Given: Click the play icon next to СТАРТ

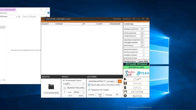Looking at the screenshot, I should 125,79.
